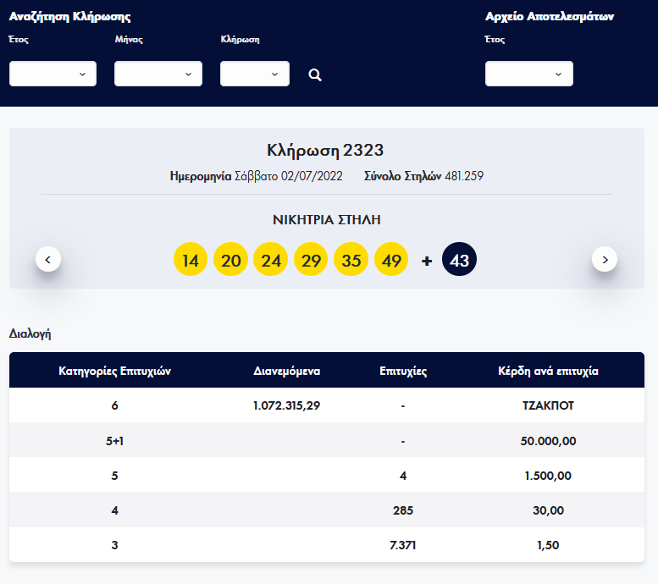The image size is (658, 584).
Task: Click yellow winning ball number 20
Action: pyautogui.click(x=230, y=260)
